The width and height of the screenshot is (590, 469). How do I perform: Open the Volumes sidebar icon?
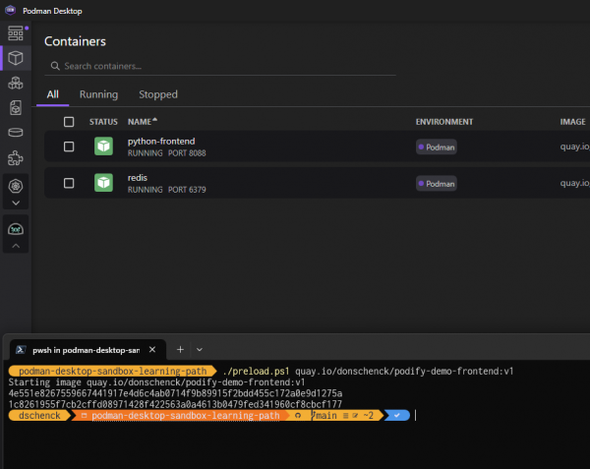coord(15,133)
